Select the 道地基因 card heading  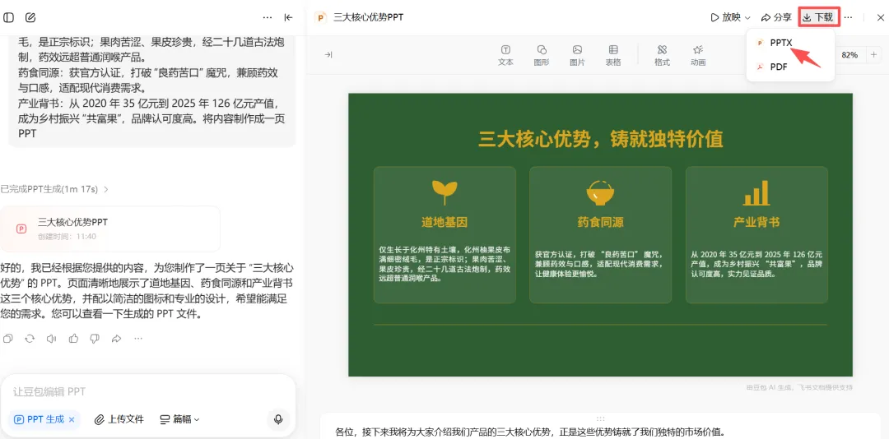click(x=444, y=222)
